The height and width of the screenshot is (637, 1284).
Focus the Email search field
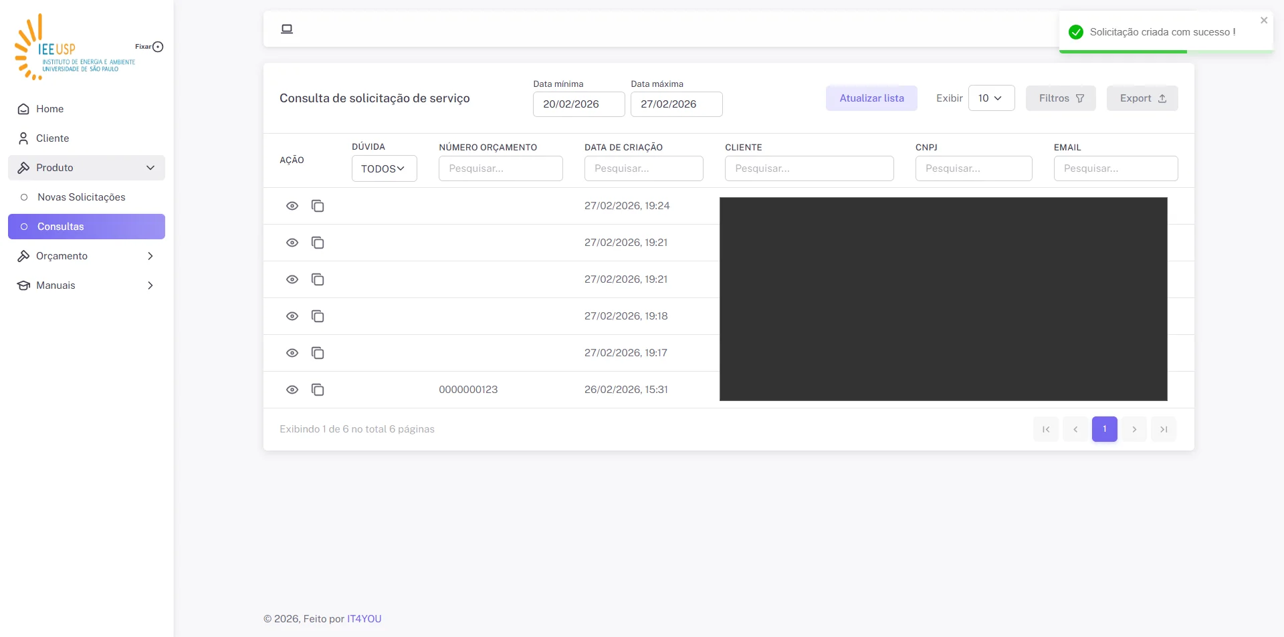point(1116,168)
